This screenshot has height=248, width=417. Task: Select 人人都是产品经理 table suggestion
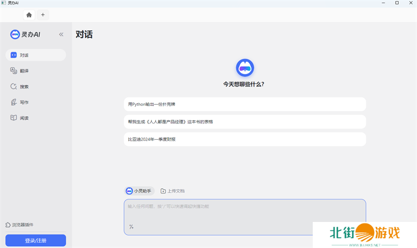pos(244,121)
